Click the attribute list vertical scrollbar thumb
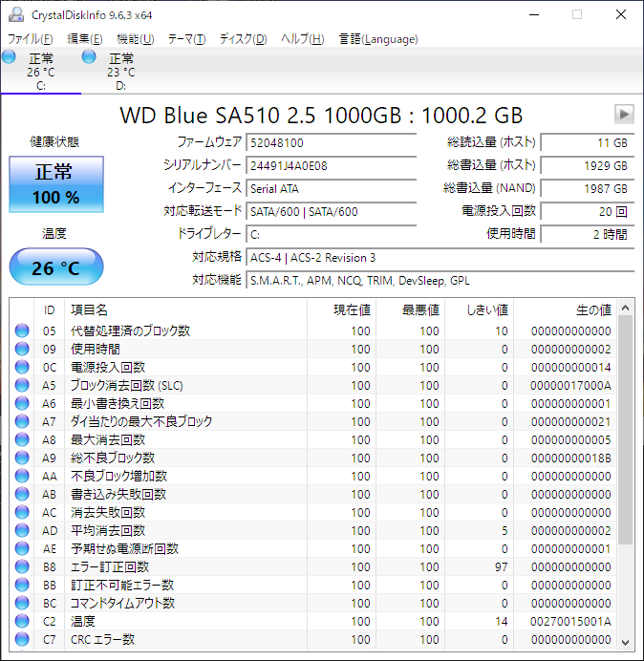This screenshot has width=644, height=661. point(626,430)
